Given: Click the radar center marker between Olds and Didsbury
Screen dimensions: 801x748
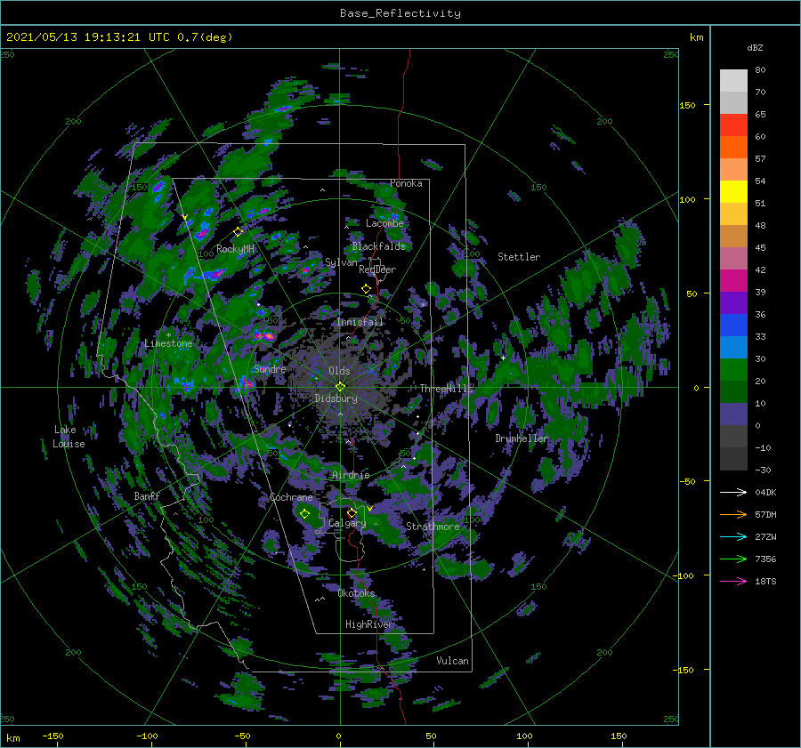Looking at the screenshot, I should 340,387.
